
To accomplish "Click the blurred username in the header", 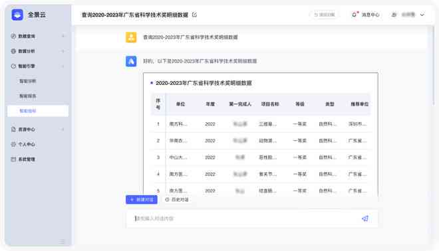I will tap(408, 15).
